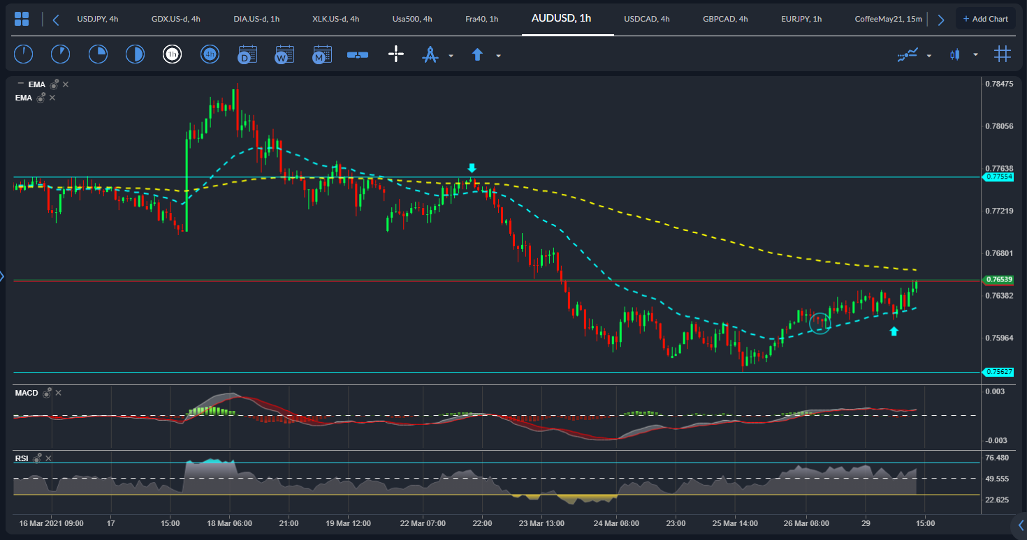Remove the second EMA indicator
This screenshot has width=1027, height=540.
click(x=52, y=98)
